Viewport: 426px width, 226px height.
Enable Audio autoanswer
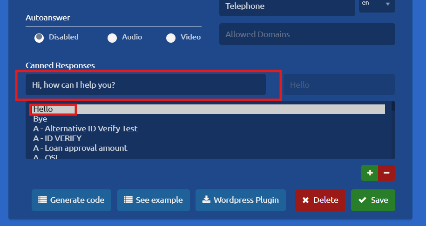click(x=112, y=38)
